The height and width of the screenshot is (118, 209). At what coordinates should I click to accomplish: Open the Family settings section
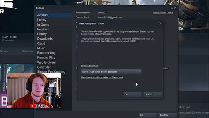tap(42, 20)
